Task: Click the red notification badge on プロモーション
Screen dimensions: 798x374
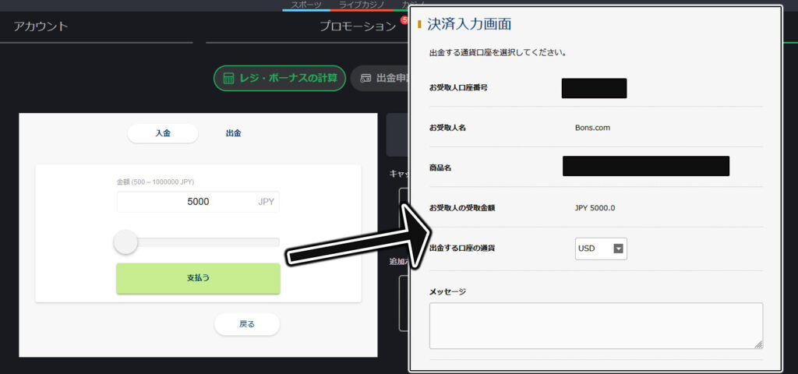Action: coord(405,20)
